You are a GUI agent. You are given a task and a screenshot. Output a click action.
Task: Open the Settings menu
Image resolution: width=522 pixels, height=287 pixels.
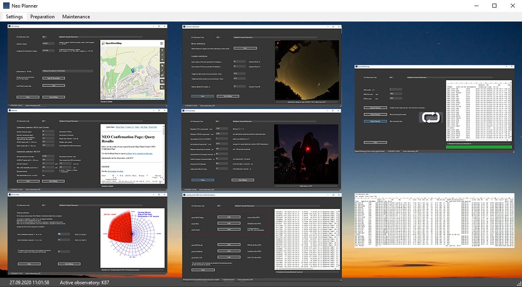14,17
